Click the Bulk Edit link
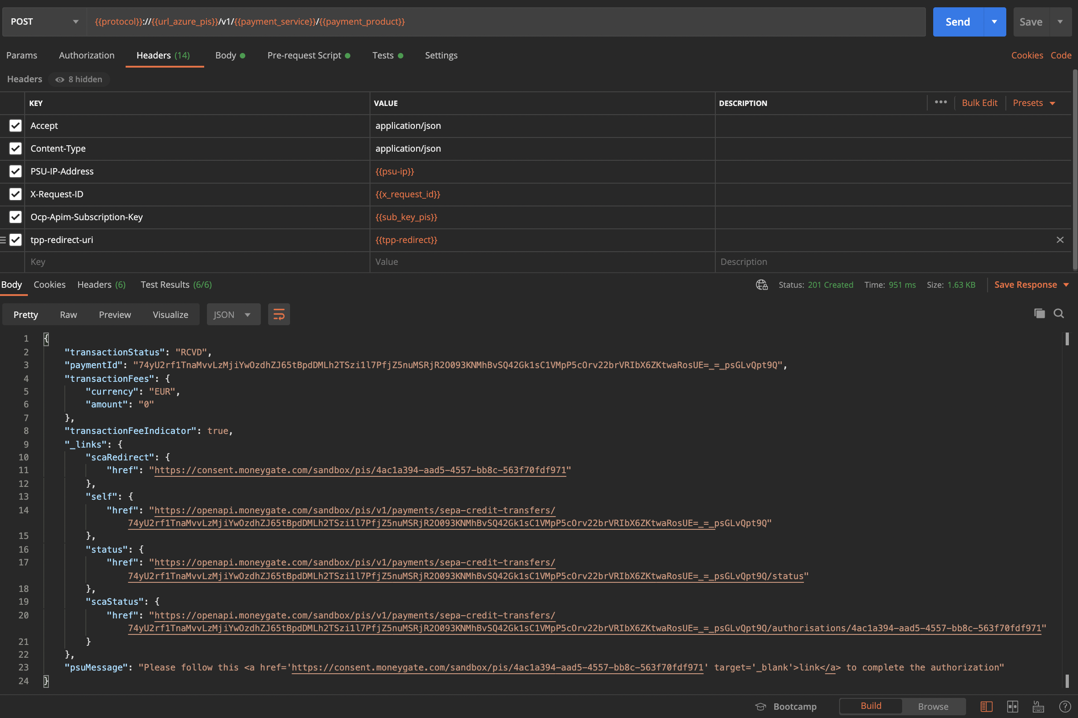Image resolution: width=1078 pixels, height=718 pixels. [979, 103]
